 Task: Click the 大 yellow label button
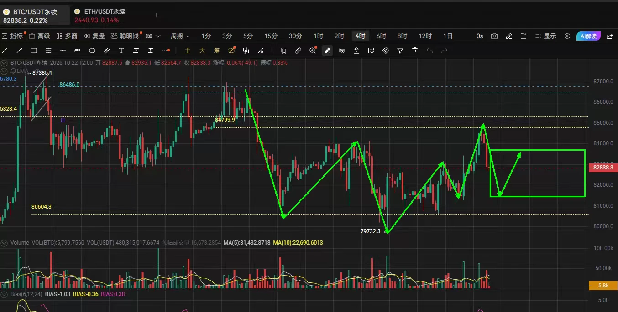pos(202,51)
